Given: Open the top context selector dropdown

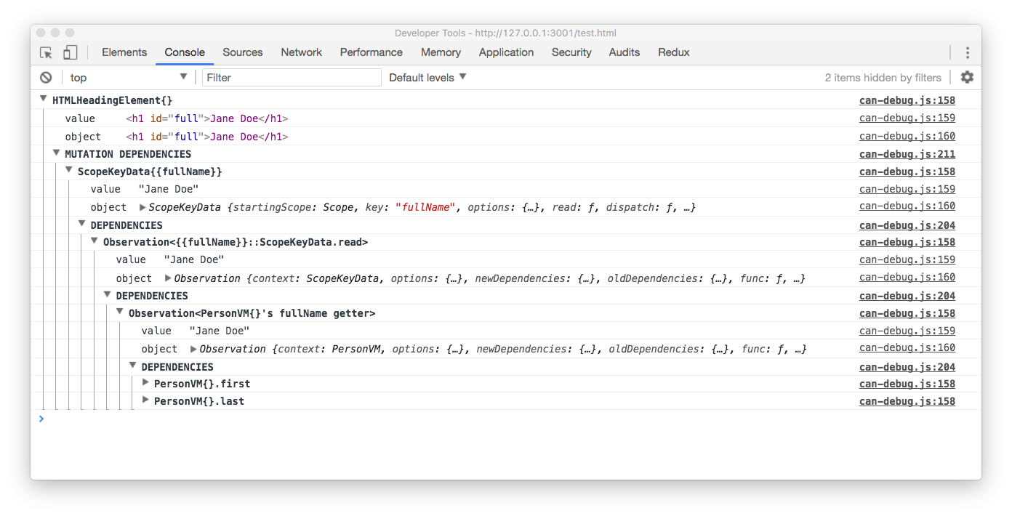Looking at the screenshot, I should pos(128,78).
